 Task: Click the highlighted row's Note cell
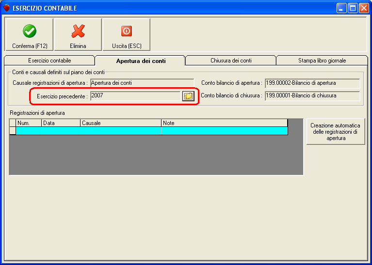pos(225,131)
